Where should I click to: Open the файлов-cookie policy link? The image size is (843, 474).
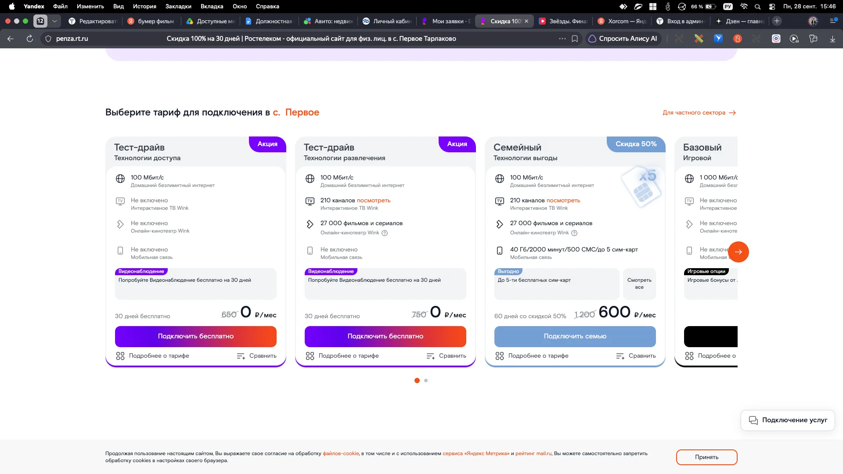[x=341, y=454]
